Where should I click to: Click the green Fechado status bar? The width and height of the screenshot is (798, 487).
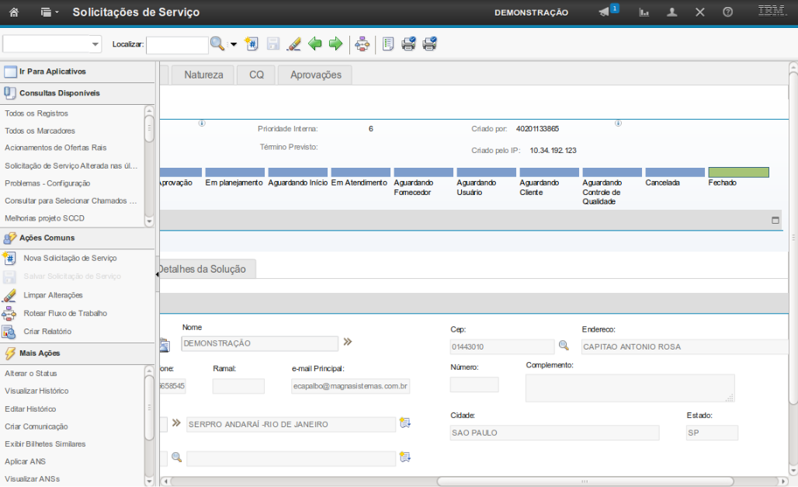coord(738,172)
